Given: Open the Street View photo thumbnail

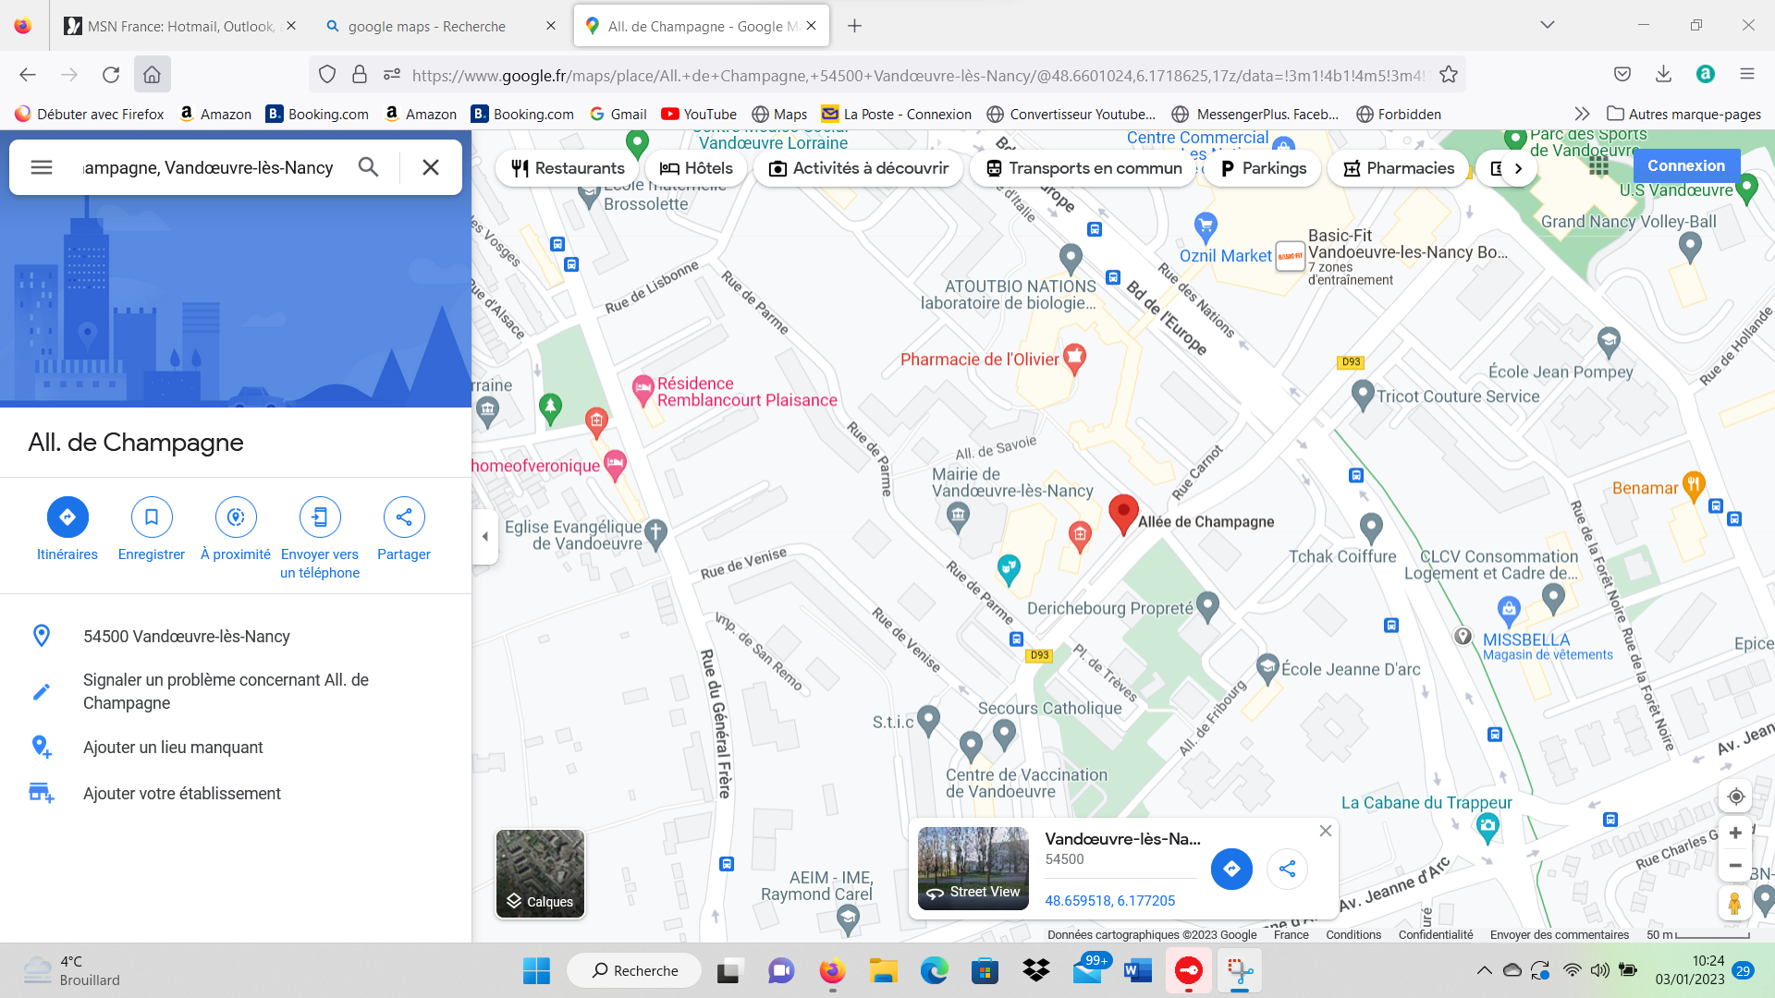Looking at the screenshot, I should click(973, 868).
